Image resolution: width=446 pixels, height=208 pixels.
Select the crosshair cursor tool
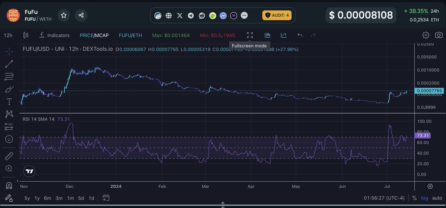point(9,51)
